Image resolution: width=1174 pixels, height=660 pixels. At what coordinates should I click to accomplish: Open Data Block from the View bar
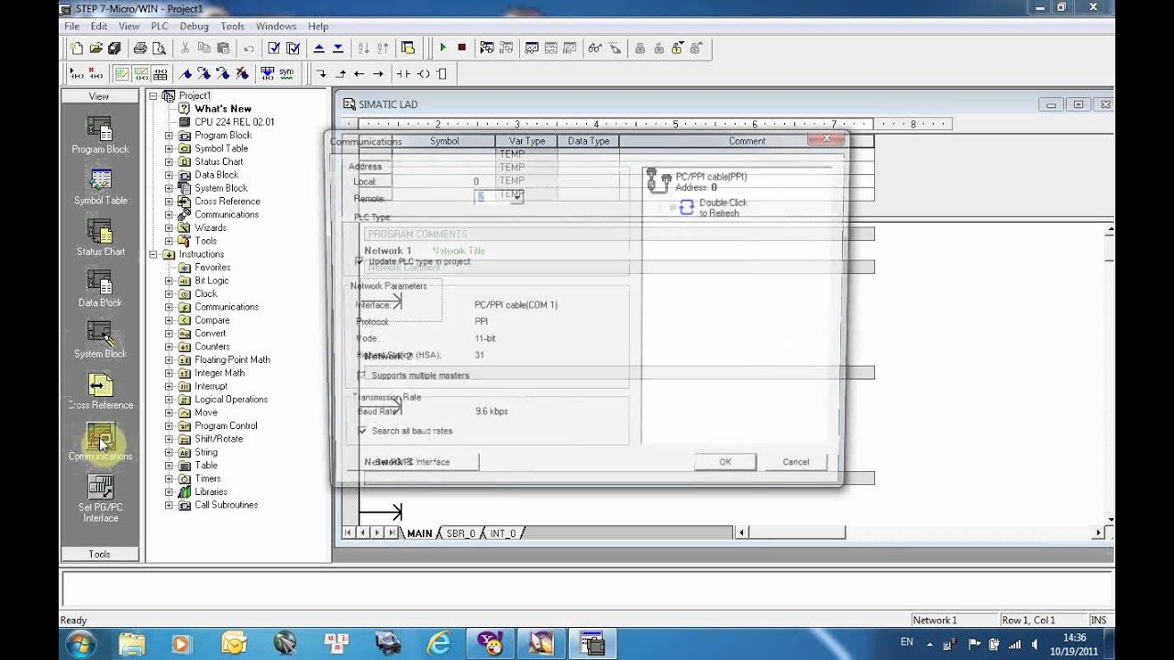(100, 290)
